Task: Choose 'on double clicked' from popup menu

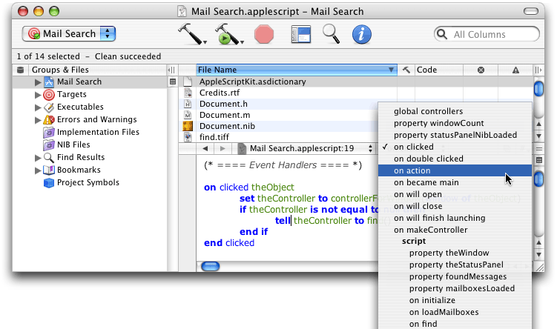Action: tap(455, 159)
